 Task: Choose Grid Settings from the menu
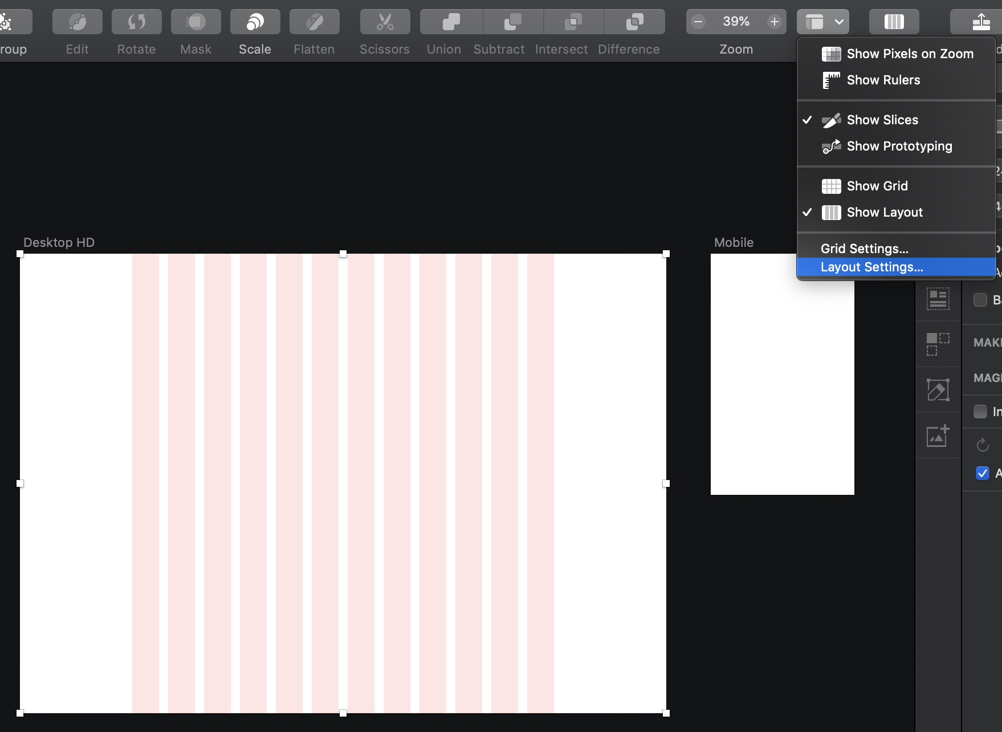[x=864, y=249]
